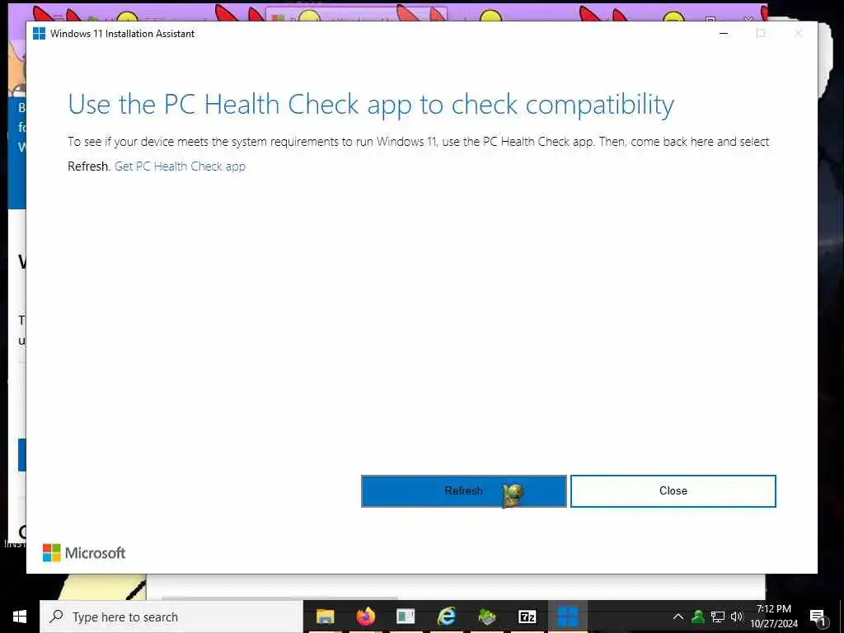Open the taskbar app left of Internet Explorer
The image size is (844, 633).
[406, 617]
